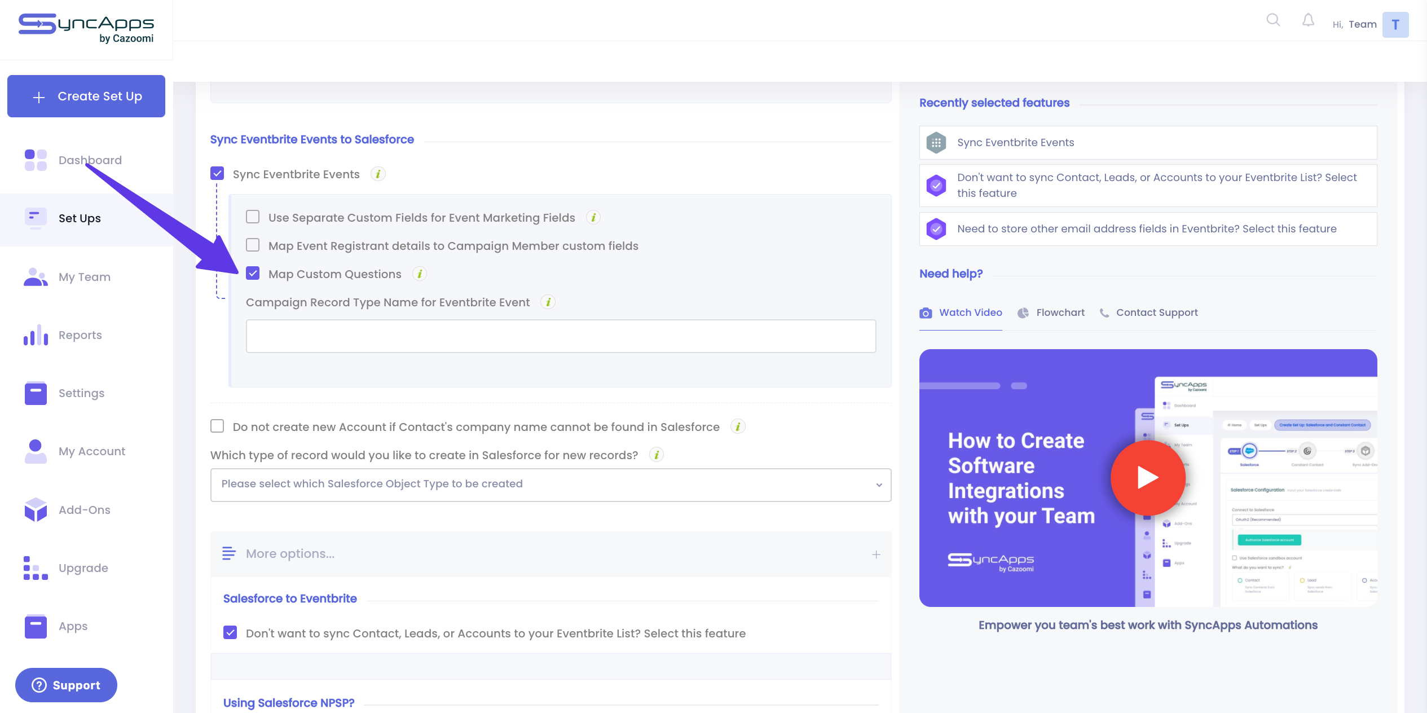
Task: Uncheck Don't want to sync Contact checkbox
Action: point(230,633)
